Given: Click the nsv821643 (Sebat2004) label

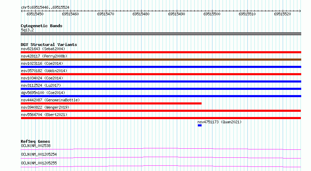Looking at the screenshot, I should pyautogui.click(x=43, y=49).
